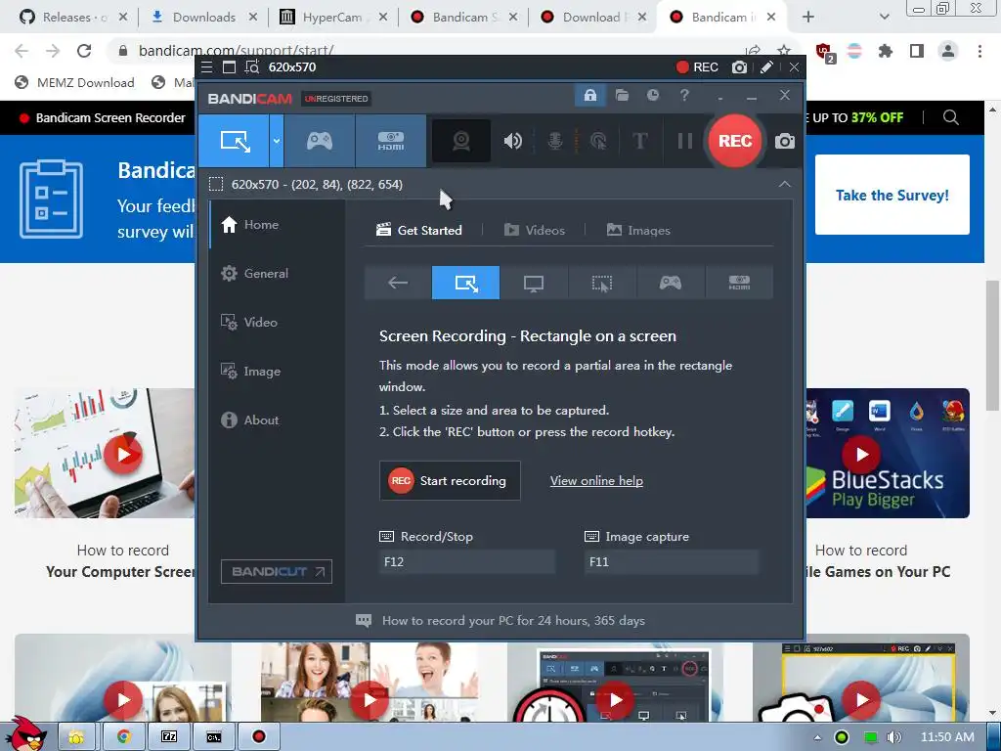Click the lock icon in Bandicam title bar
The height and width of the screenshot is (751, 1001).
click(x=589, y=96)
